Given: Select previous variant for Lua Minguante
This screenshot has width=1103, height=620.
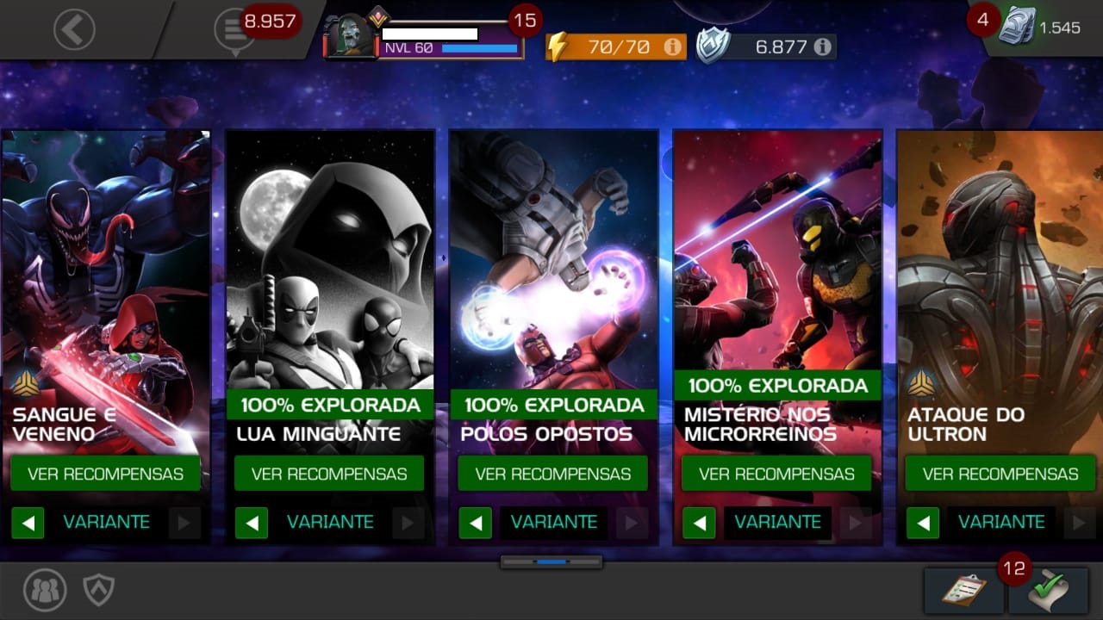Looking at the screenshot, I should click(x=252, y=523).
